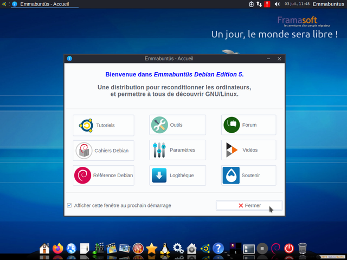This screenshot has height=260, width=347.
Task: Click the volume speaker icon in top panel
Action: pos(277,4)
